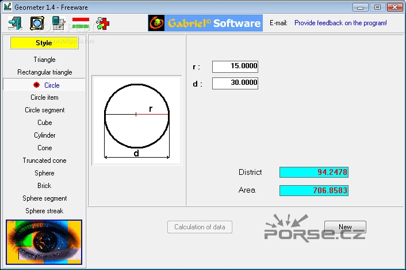This screenshot has height=270, width=406.
Task: Click the Gabriel Software logo banner
Action: click(205, 24)
